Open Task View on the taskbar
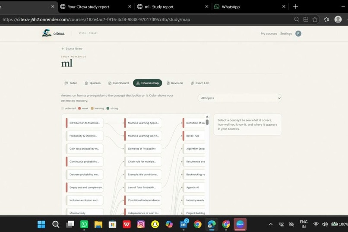The image size is (348, 232). 70,224
